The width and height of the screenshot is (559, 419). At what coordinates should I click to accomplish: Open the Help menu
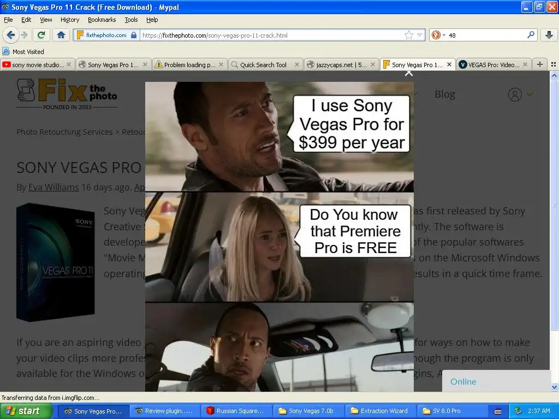152,20
